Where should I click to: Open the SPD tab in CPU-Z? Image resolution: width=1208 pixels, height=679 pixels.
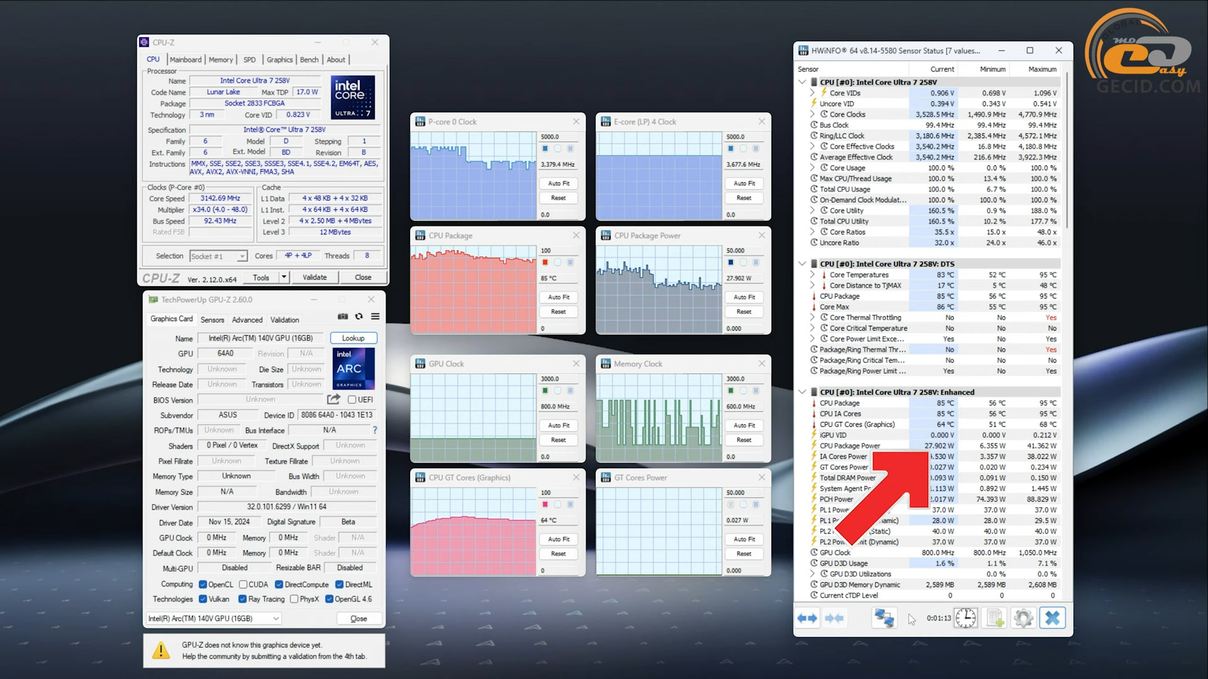[250, 59]
